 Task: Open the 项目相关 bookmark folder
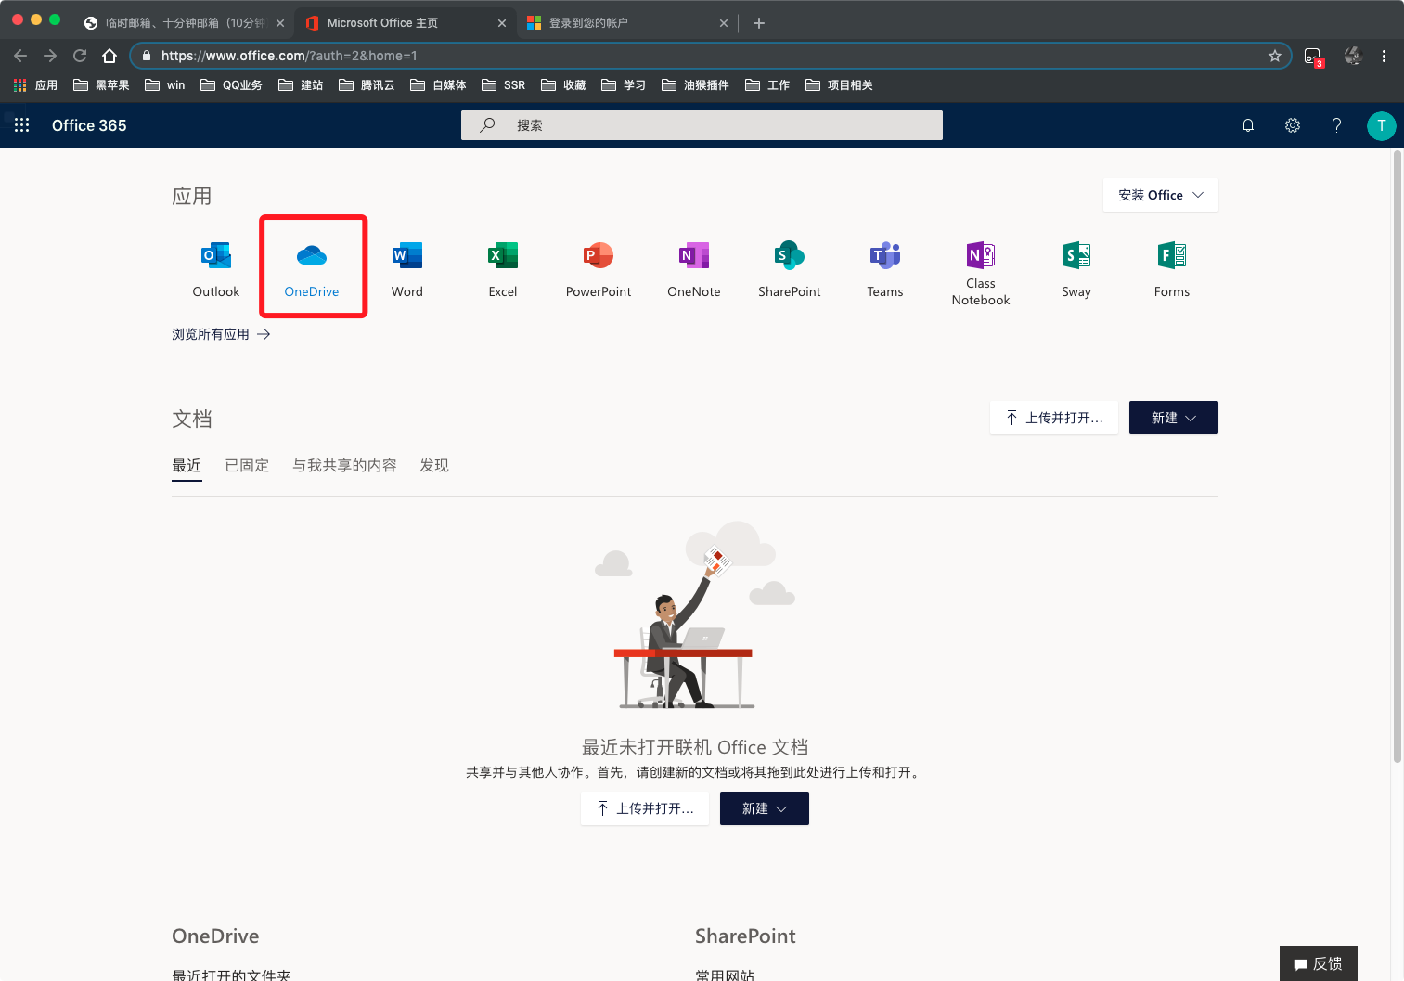coord(839,85)
